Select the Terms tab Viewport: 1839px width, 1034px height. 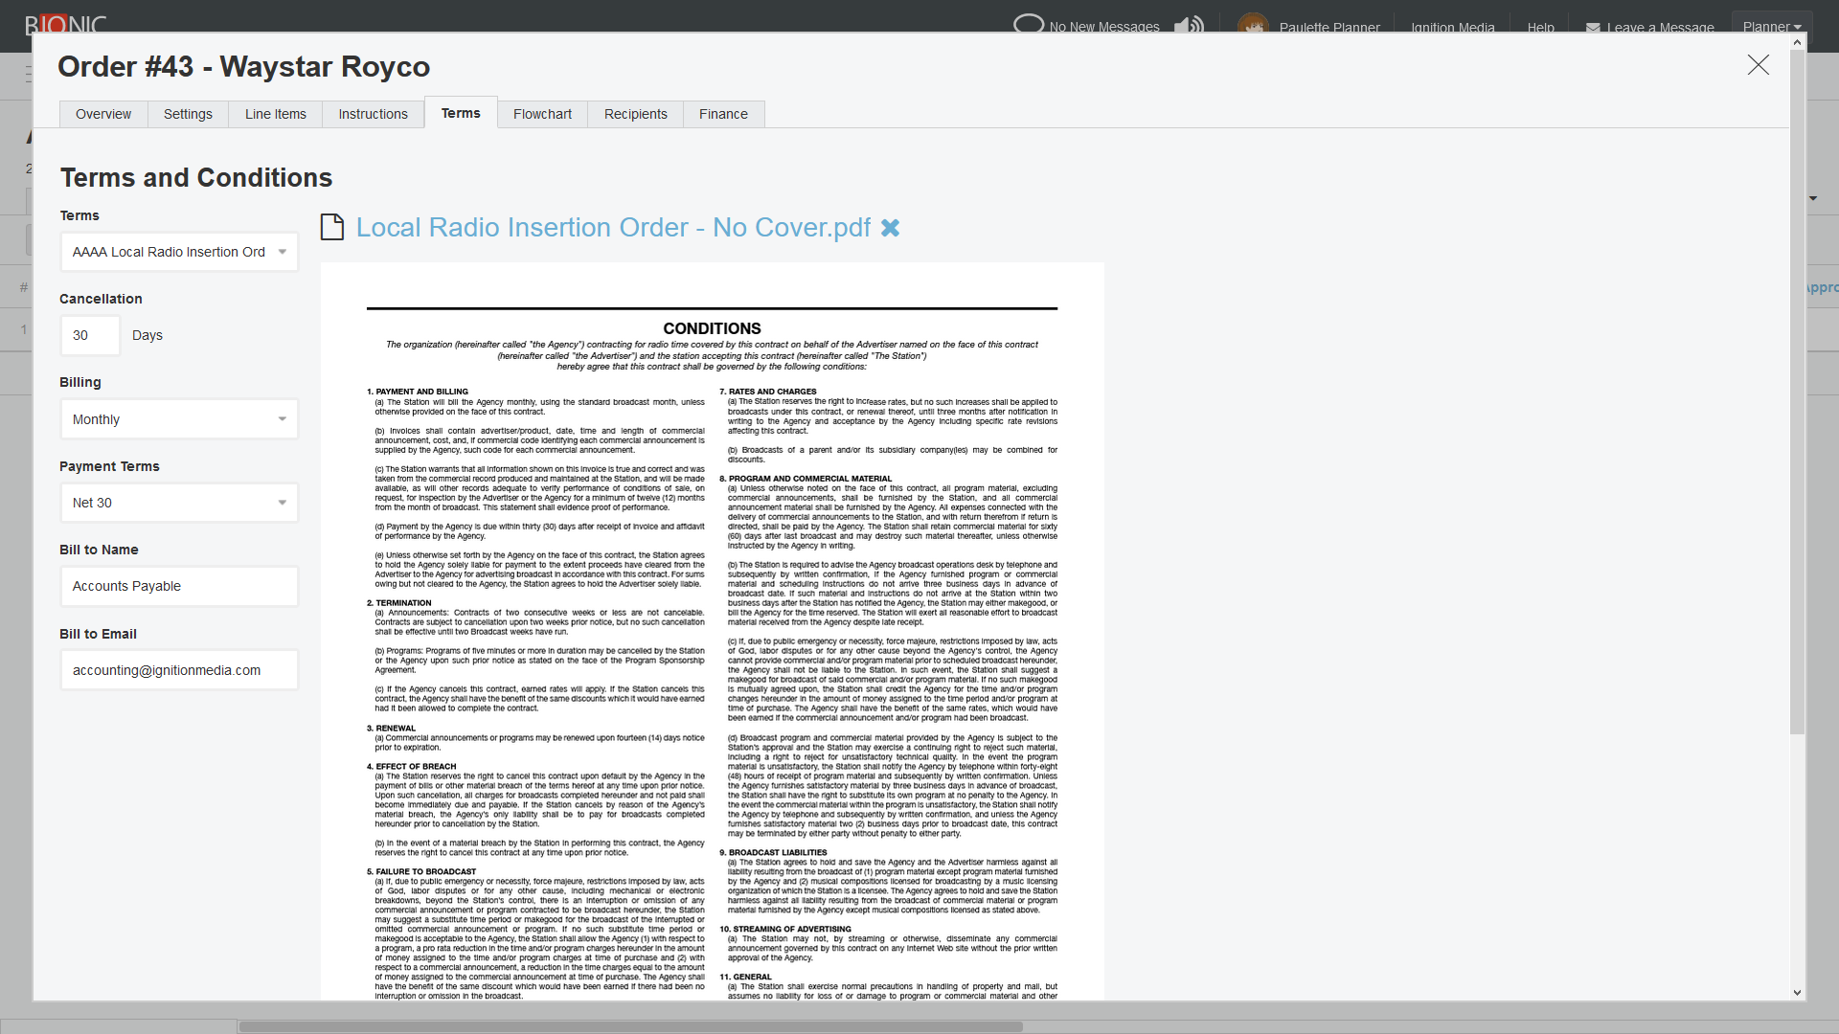pos(461,113)
